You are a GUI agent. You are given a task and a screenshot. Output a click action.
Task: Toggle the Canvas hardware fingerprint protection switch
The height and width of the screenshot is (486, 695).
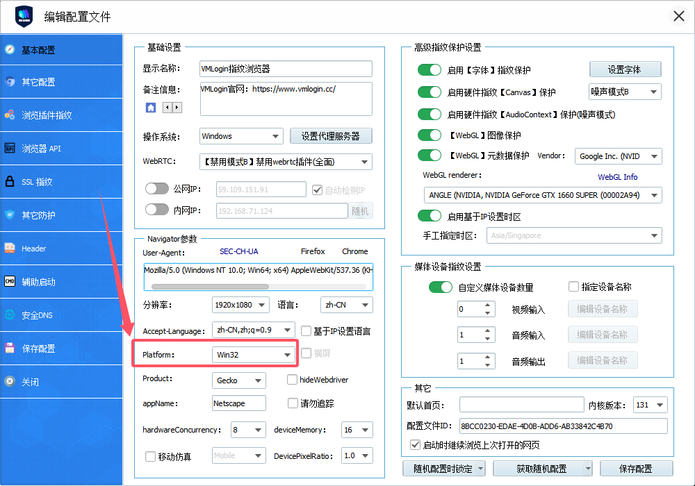429,92
